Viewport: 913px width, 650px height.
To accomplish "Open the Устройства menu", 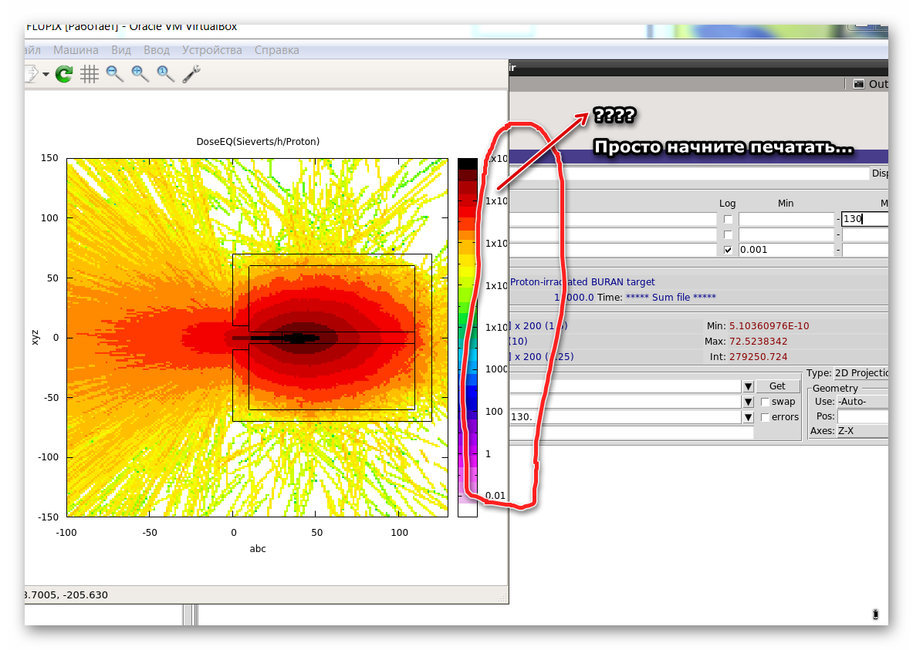I will 212,50.
